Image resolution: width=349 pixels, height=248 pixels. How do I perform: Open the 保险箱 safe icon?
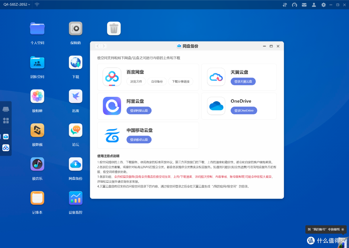click(x=76, y=28)
